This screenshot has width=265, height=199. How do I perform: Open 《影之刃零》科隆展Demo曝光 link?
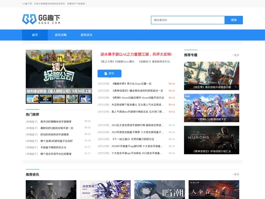[117, 62]
